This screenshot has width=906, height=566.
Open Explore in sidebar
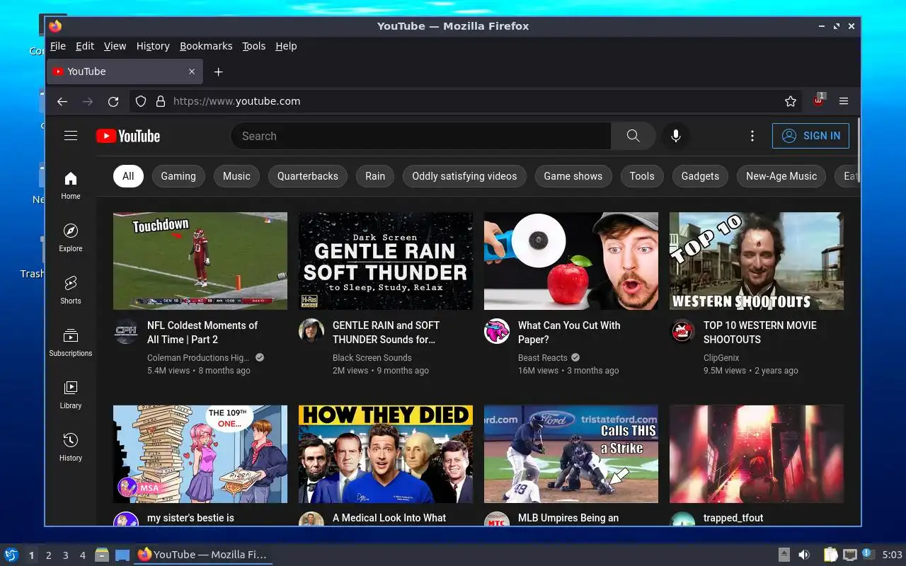(71, 238)
